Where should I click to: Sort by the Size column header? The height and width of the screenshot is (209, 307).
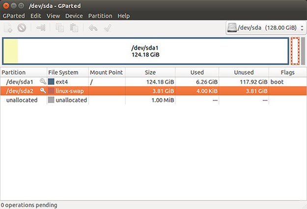(150, 73)
